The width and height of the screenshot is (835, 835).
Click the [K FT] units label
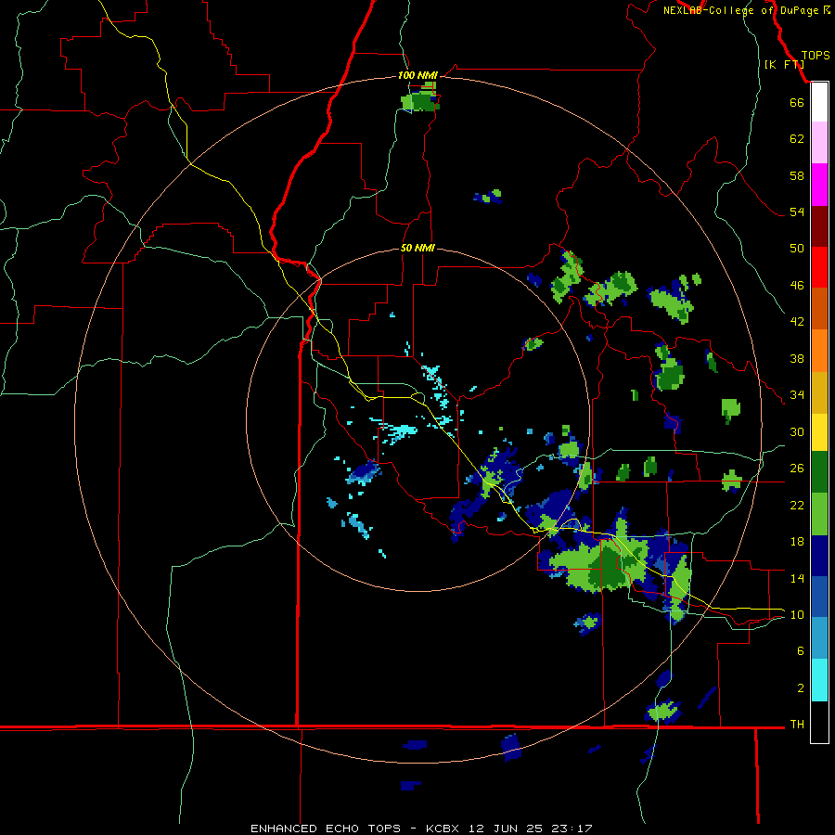tap(784, 64)
